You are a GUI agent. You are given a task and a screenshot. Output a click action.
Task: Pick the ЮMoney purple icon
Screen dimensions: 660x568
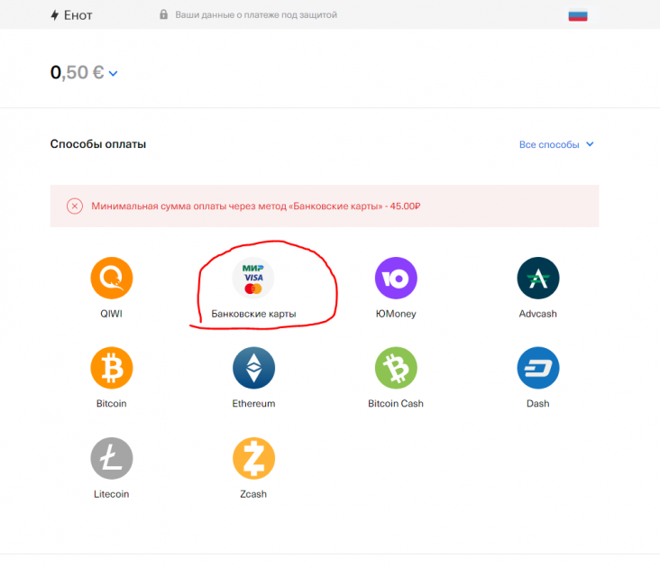pyautogui.click(x=396, y=278)
